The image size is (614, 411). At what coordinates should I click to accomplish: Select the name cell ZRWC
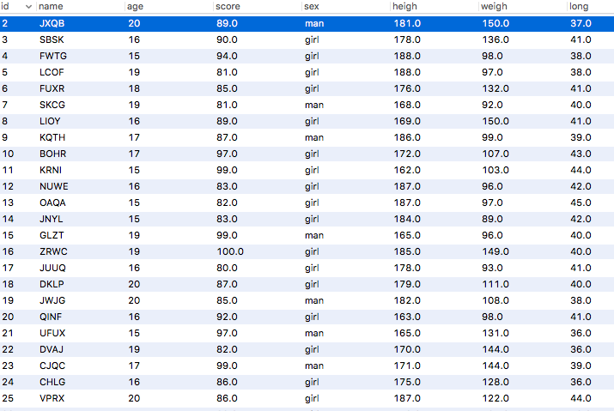click(53, 251)
